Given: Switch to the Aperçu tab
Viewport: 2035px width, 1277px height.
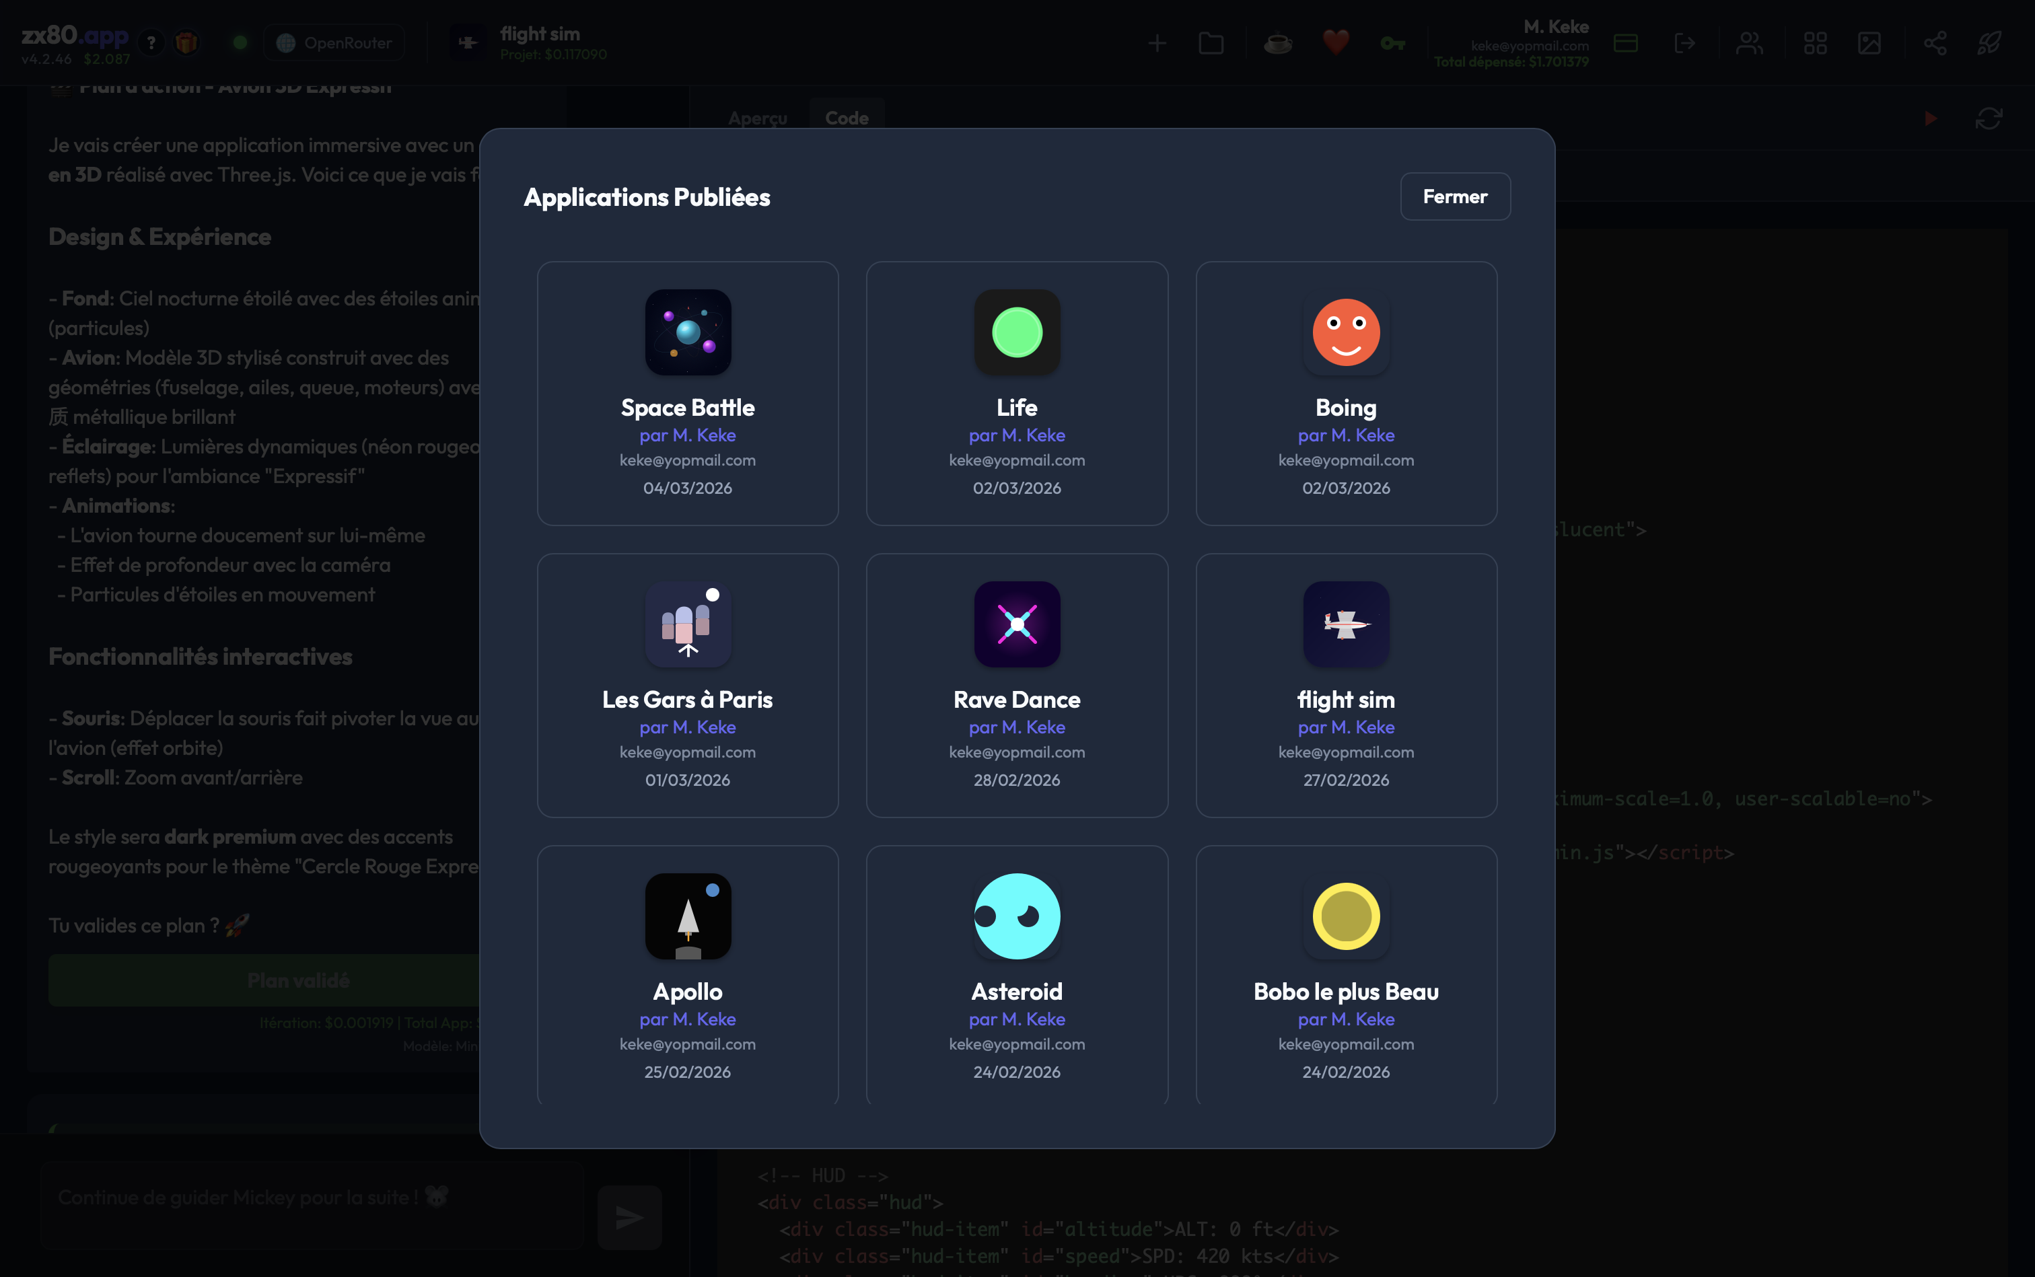Looking at the screenshot, I should [758, 118].
